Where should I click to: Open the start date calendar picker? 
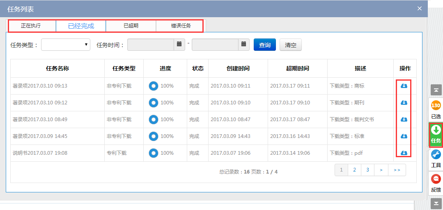pyautogui.click(x=179, y=45)
